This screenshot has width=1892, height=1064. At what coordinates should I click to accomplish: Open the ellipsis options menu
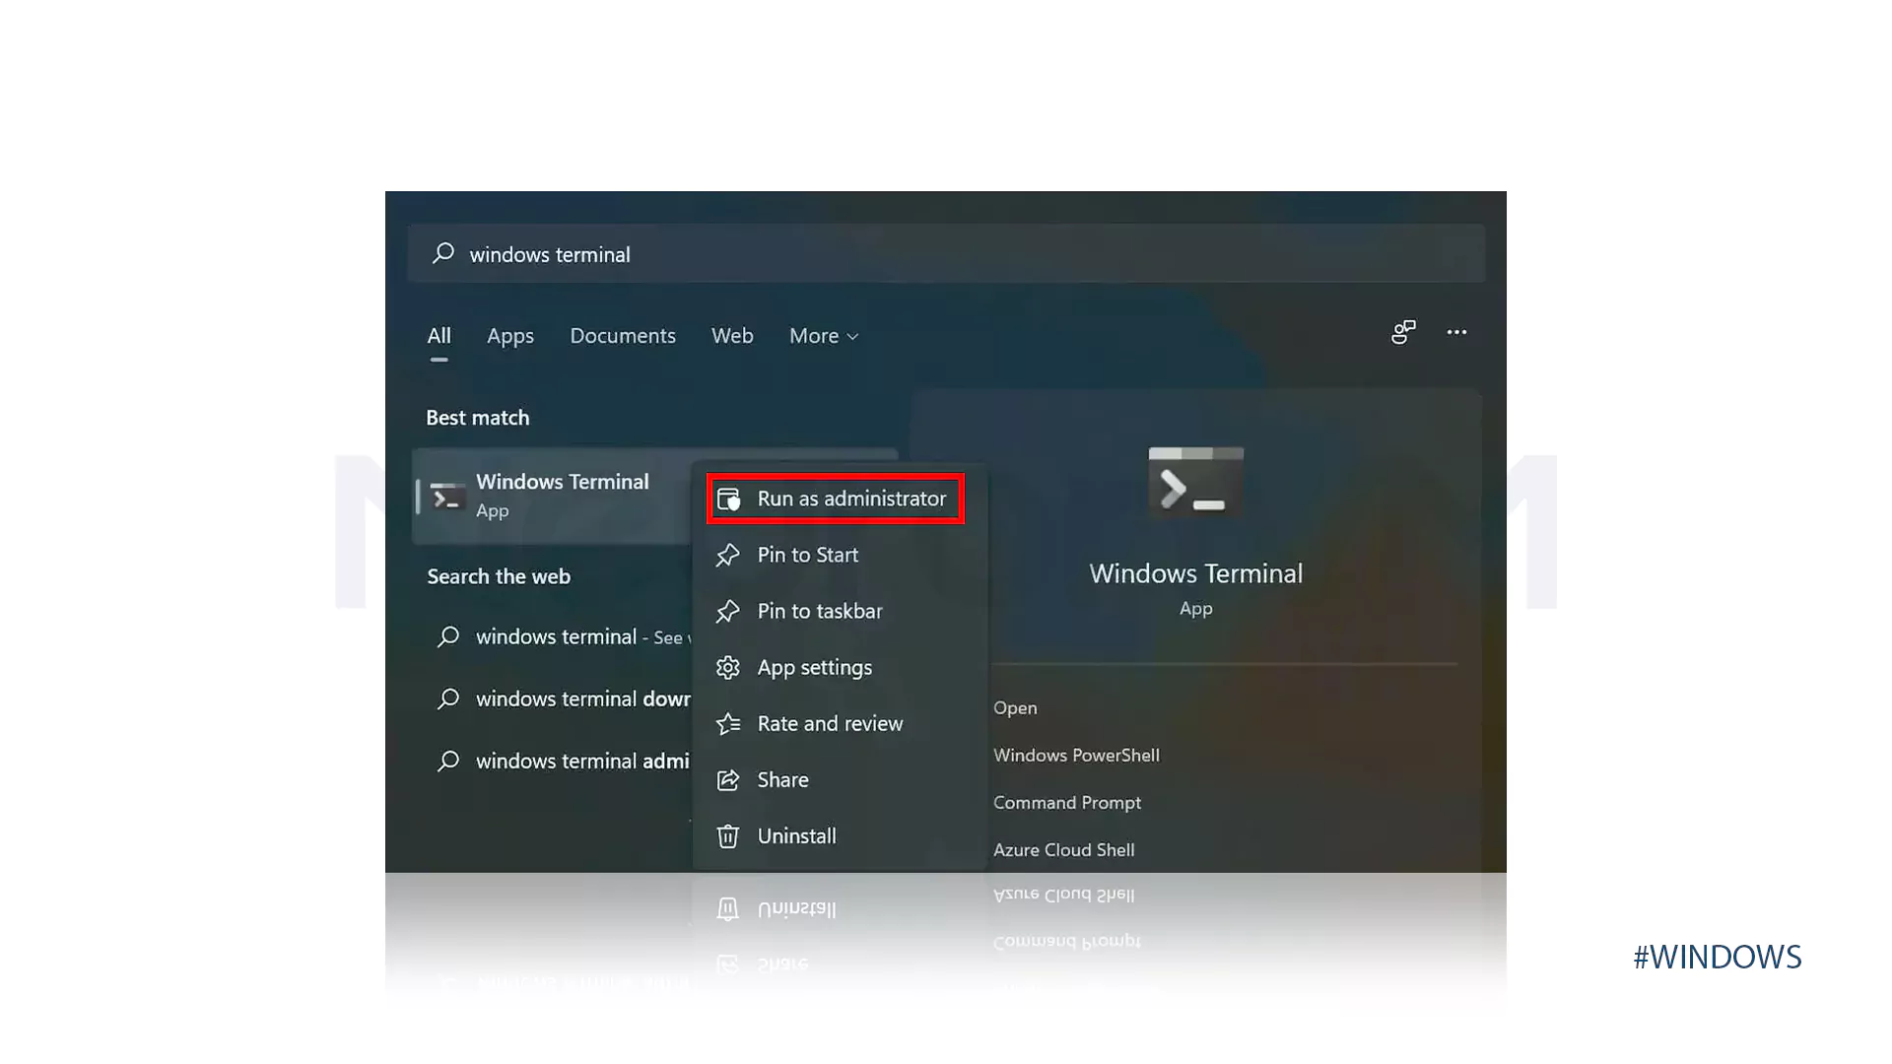(x=1457, y=333)
